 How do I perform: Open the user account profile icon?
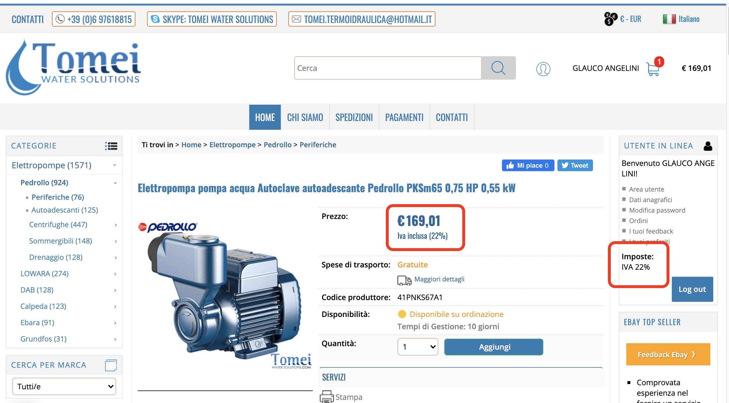[x=543, y=69]
